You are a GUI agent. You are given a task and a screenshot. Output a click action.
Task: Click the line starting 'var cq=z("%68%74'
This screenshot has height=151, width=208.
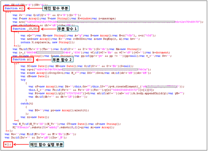click(86, 70)
